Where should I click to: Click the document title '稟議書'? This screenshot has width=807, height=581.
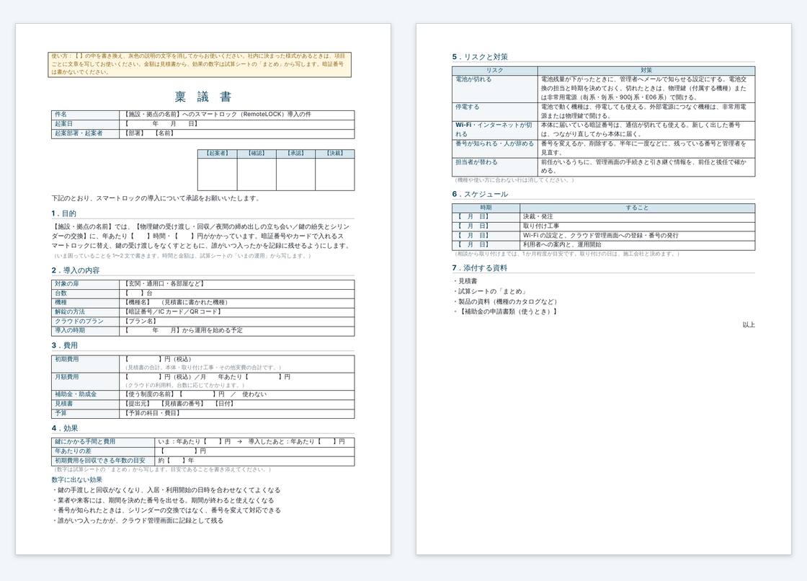click(x=202, y=97)
